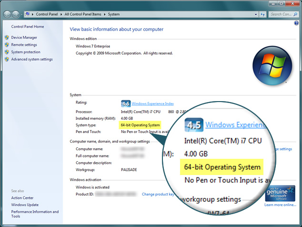Click shield icon beside Remote settings

[x=7, y=45]
